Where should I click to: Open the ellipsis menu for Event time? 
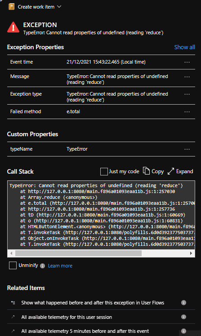click(x=187, y=62)
